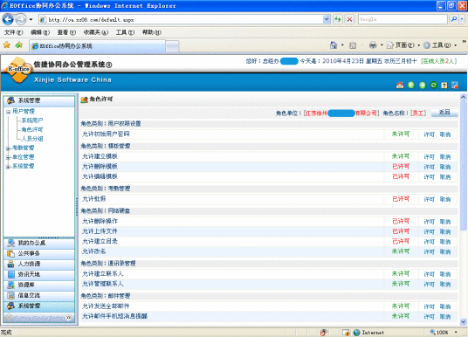Click 取消 for 允许删除模板
This screenshot has height=337, width=468.
[x=445, y=167]
